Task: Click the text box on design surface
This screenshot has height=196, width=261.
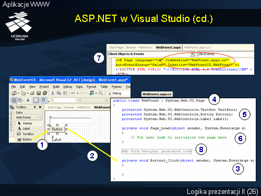Action: click(70, 120)
